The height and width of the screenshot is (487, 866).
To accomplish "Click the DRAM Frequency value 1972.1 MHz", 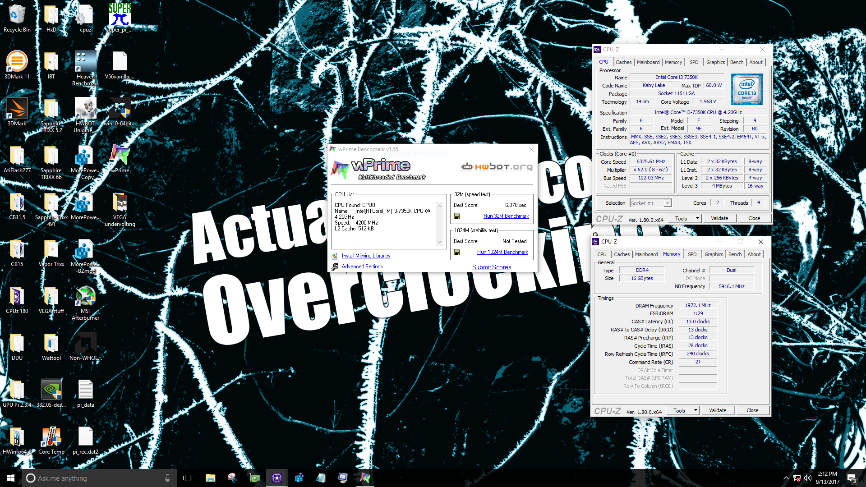I will point(698,305).
